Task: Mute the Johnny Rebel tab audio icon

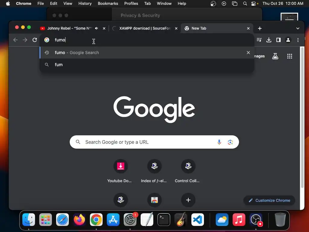Action: pyautogui.click(x=96, y=28)
